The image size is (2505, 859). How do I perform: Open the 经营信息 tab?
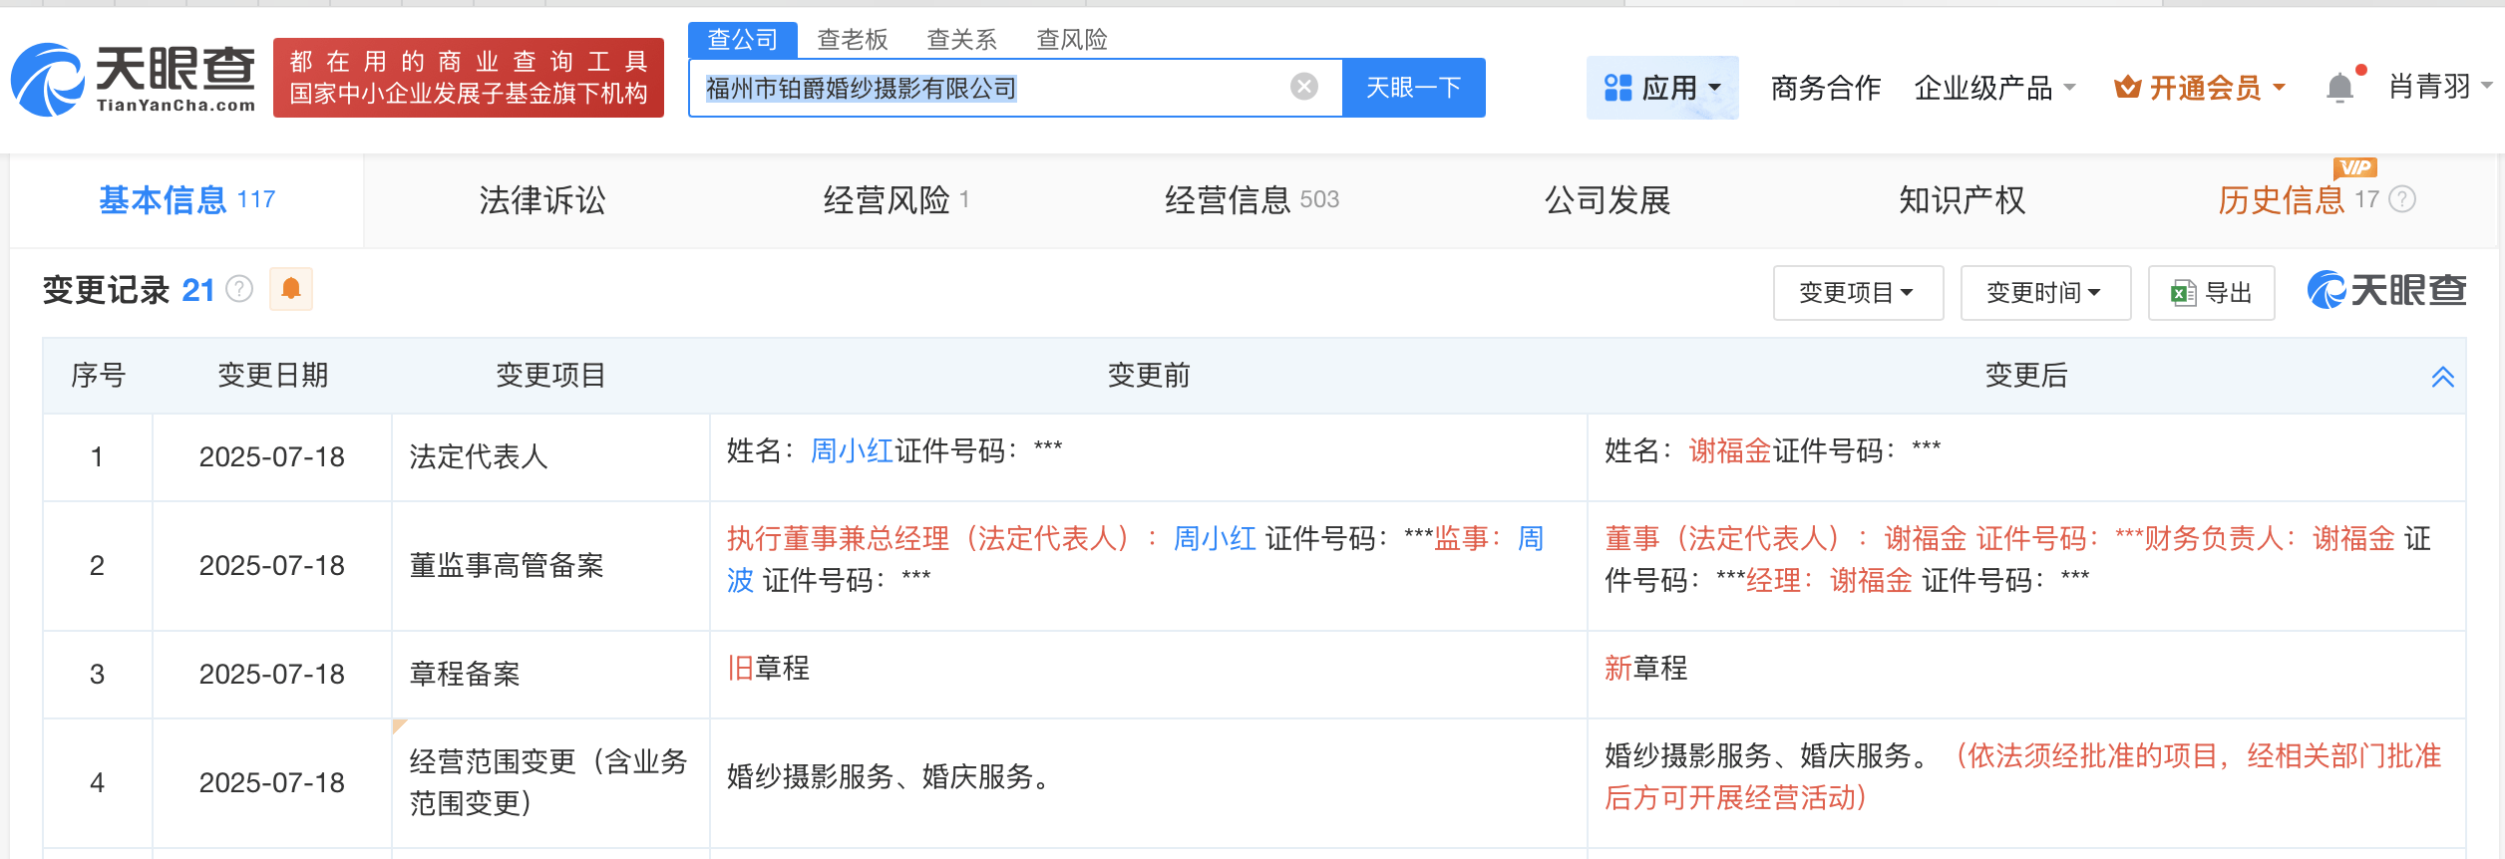pos(1252,200)
